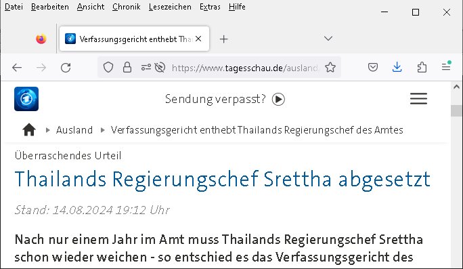The height and width of the screenshot is (269, 463).
Task: Go to the tagesschau home icon
Action: (29, 130)
